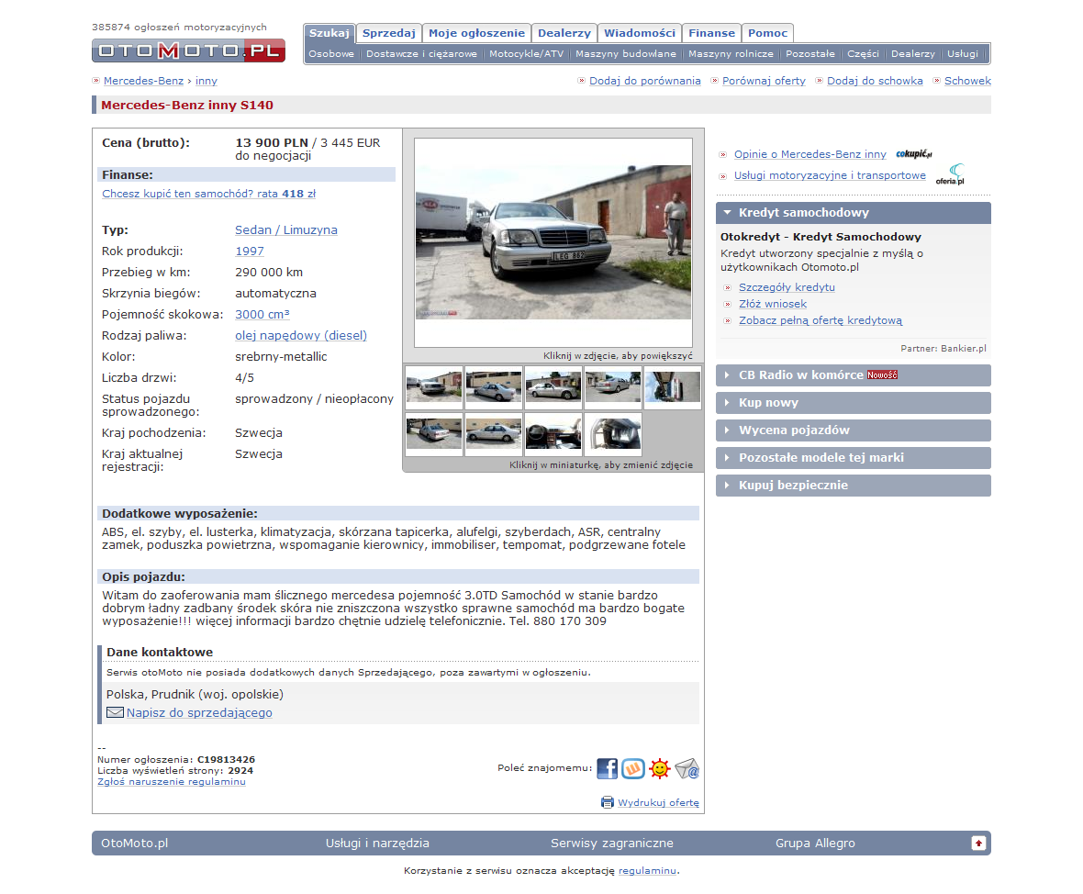Viewport: 1083px width, 894px height.
Task: Expand the CB Radio w komórce section
Action: (x=853, y=375)
